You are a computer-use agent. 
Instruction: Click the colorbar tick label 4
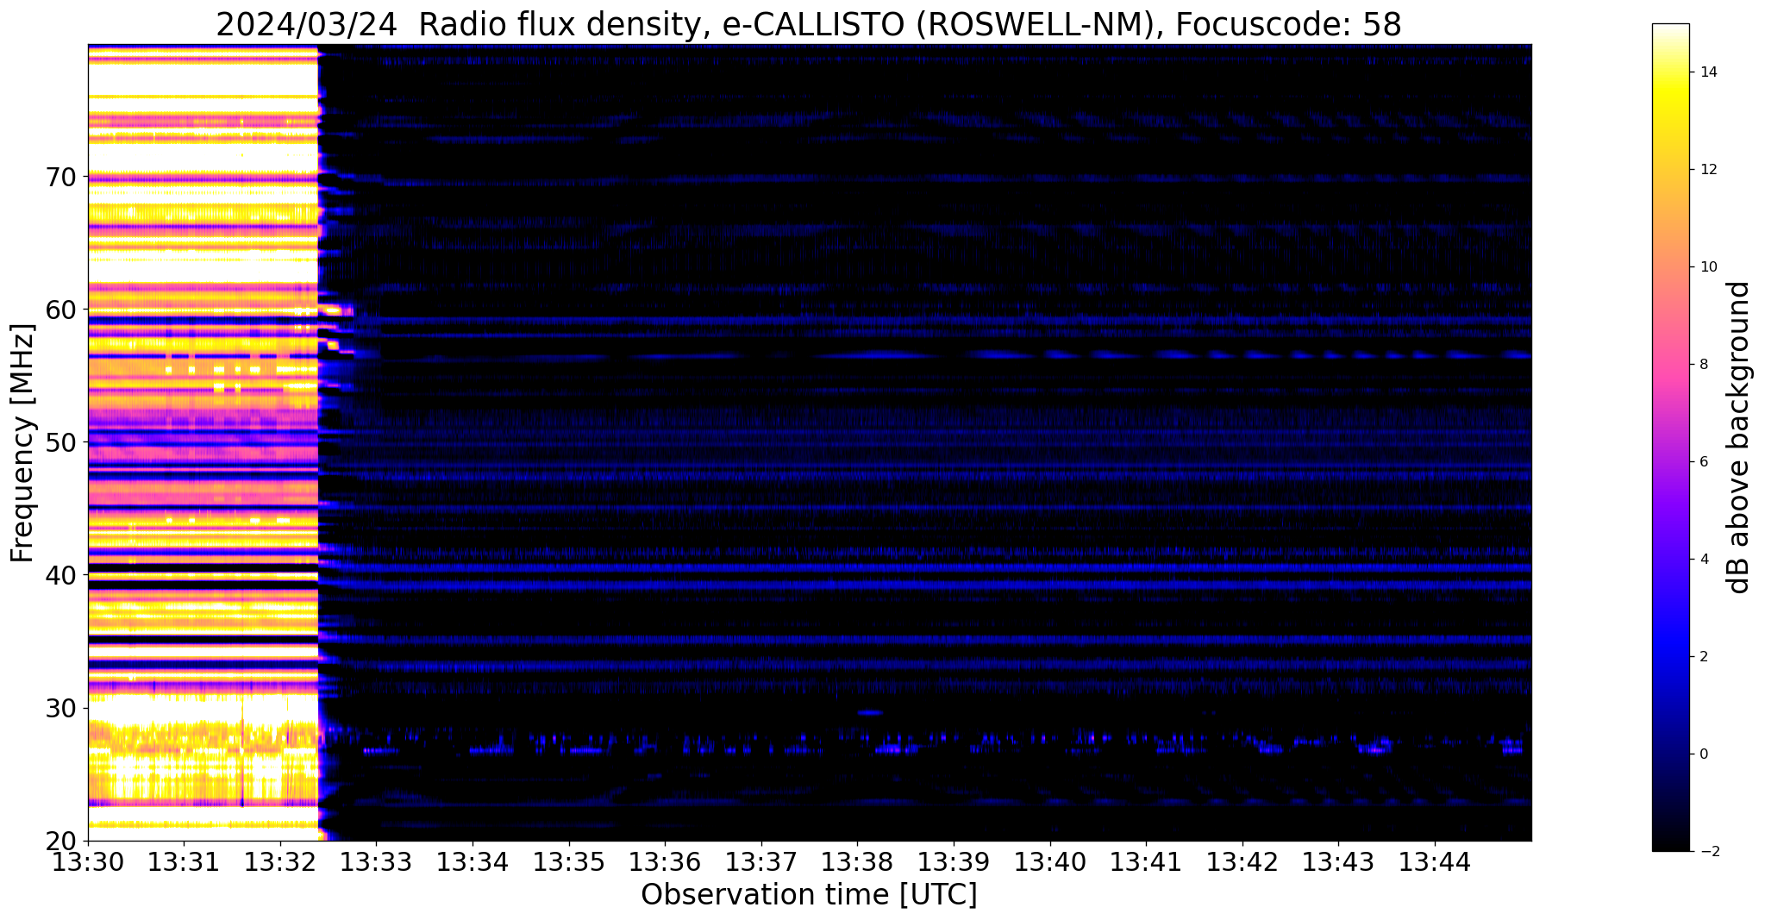point(1704,560)
